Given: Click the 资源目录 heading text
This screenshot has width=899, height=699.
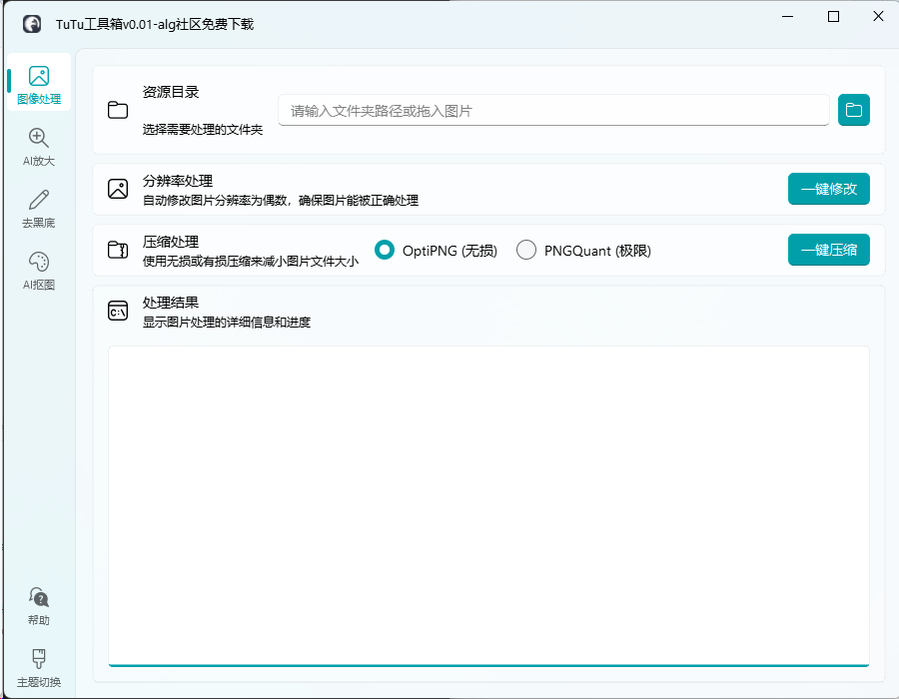Looking at the screenshot, I should pos(170,92).
